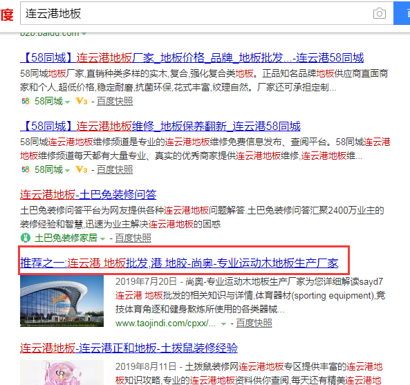Click the 2019年7月20日 result description text

coord(250,295)
